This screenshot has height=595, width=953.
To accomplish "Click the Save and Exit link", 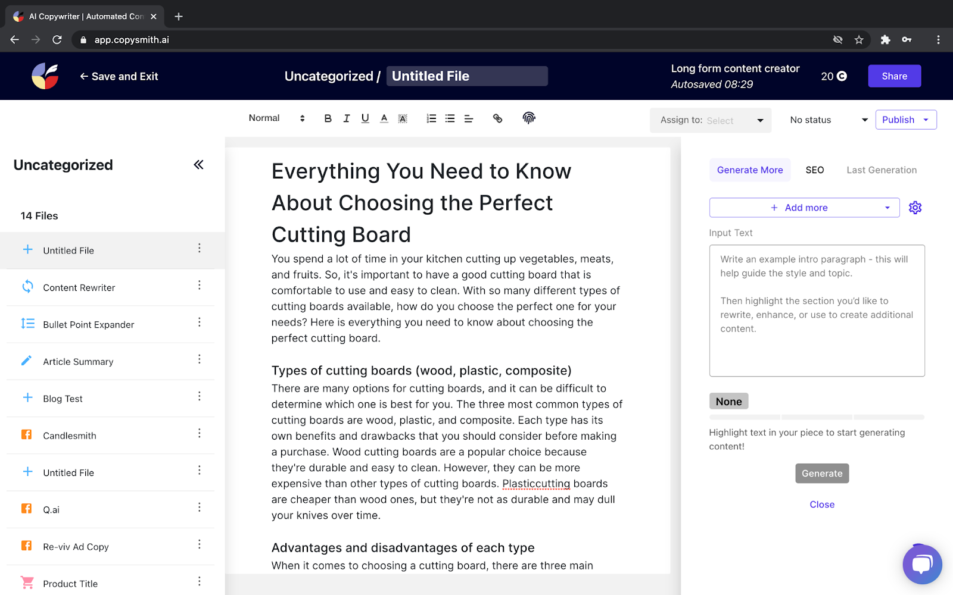I will pyautogui.click(x=119, y=76).
